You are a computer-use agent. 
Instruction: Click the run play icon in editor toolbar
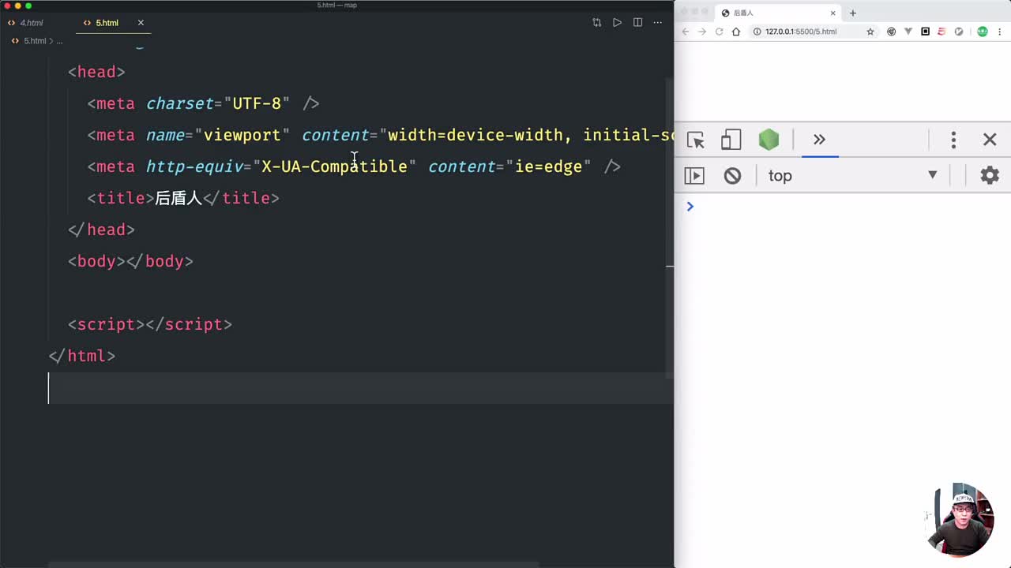[x=617, y=23]
